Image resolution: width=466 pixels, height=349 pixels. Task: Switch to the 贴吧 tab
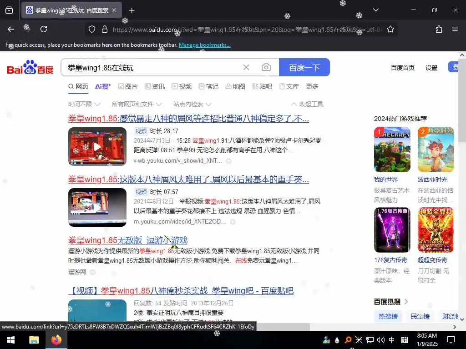click(x=262, y=86)
